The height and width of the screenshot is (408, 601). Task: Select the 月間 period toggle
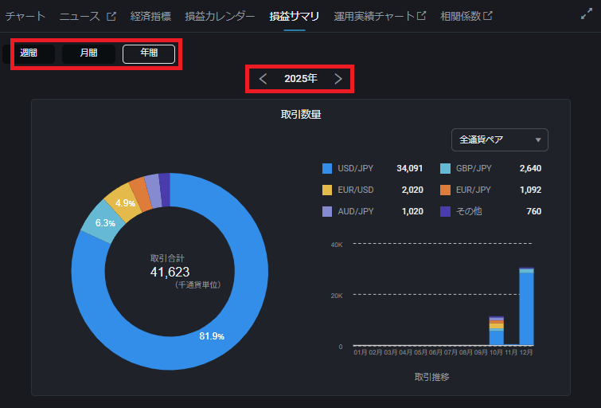click(89, 53)
